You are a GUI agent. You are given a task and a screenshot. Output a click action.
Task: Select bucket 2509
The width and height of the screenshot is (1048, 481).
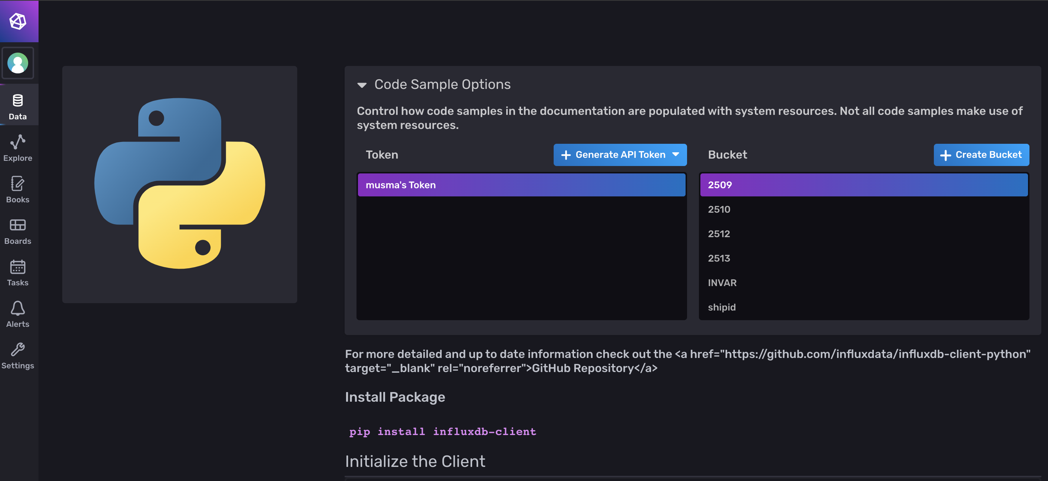(x=864, y=185)
